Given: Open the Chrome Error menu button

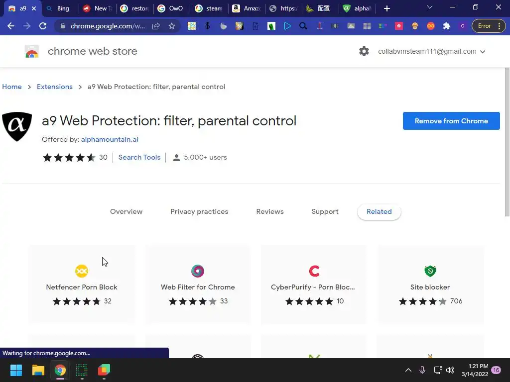Looking at the screenshot, I should (x=489, y=26).
